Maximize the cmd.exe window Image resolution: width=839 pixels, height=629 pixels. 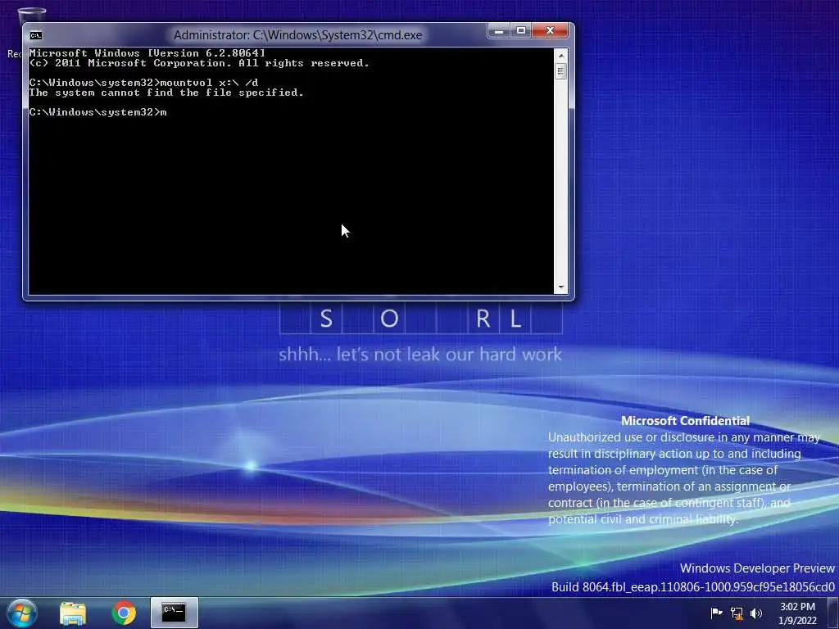click(x=520, y=30)
